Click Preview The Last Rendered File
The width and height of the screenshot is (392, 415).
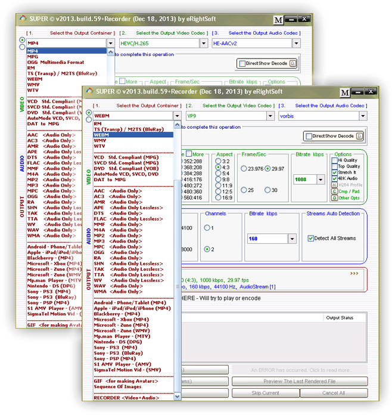[300, 382]
